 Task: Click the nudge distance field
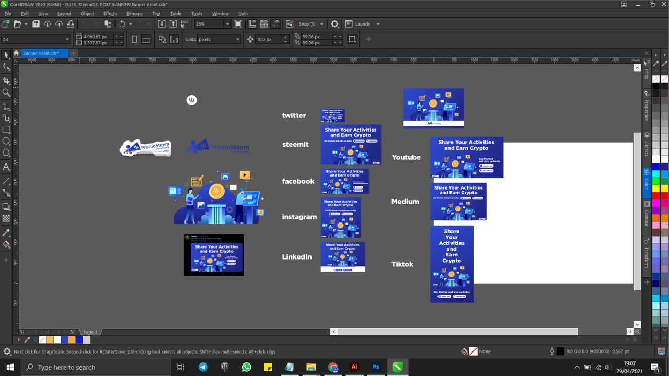[x=270, y=39]
